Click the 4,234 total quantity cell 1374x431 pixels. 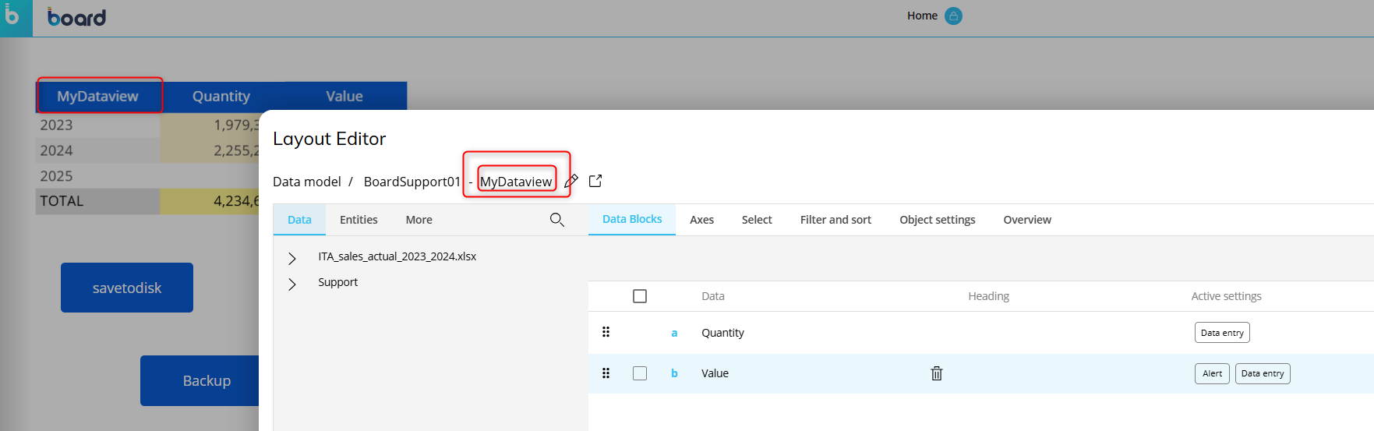tap(210, 201)
